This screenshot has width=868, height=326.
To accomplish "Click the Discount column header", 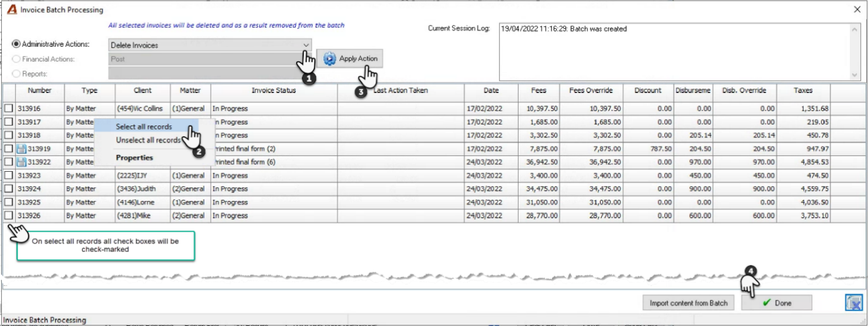I will pos(648,91).
